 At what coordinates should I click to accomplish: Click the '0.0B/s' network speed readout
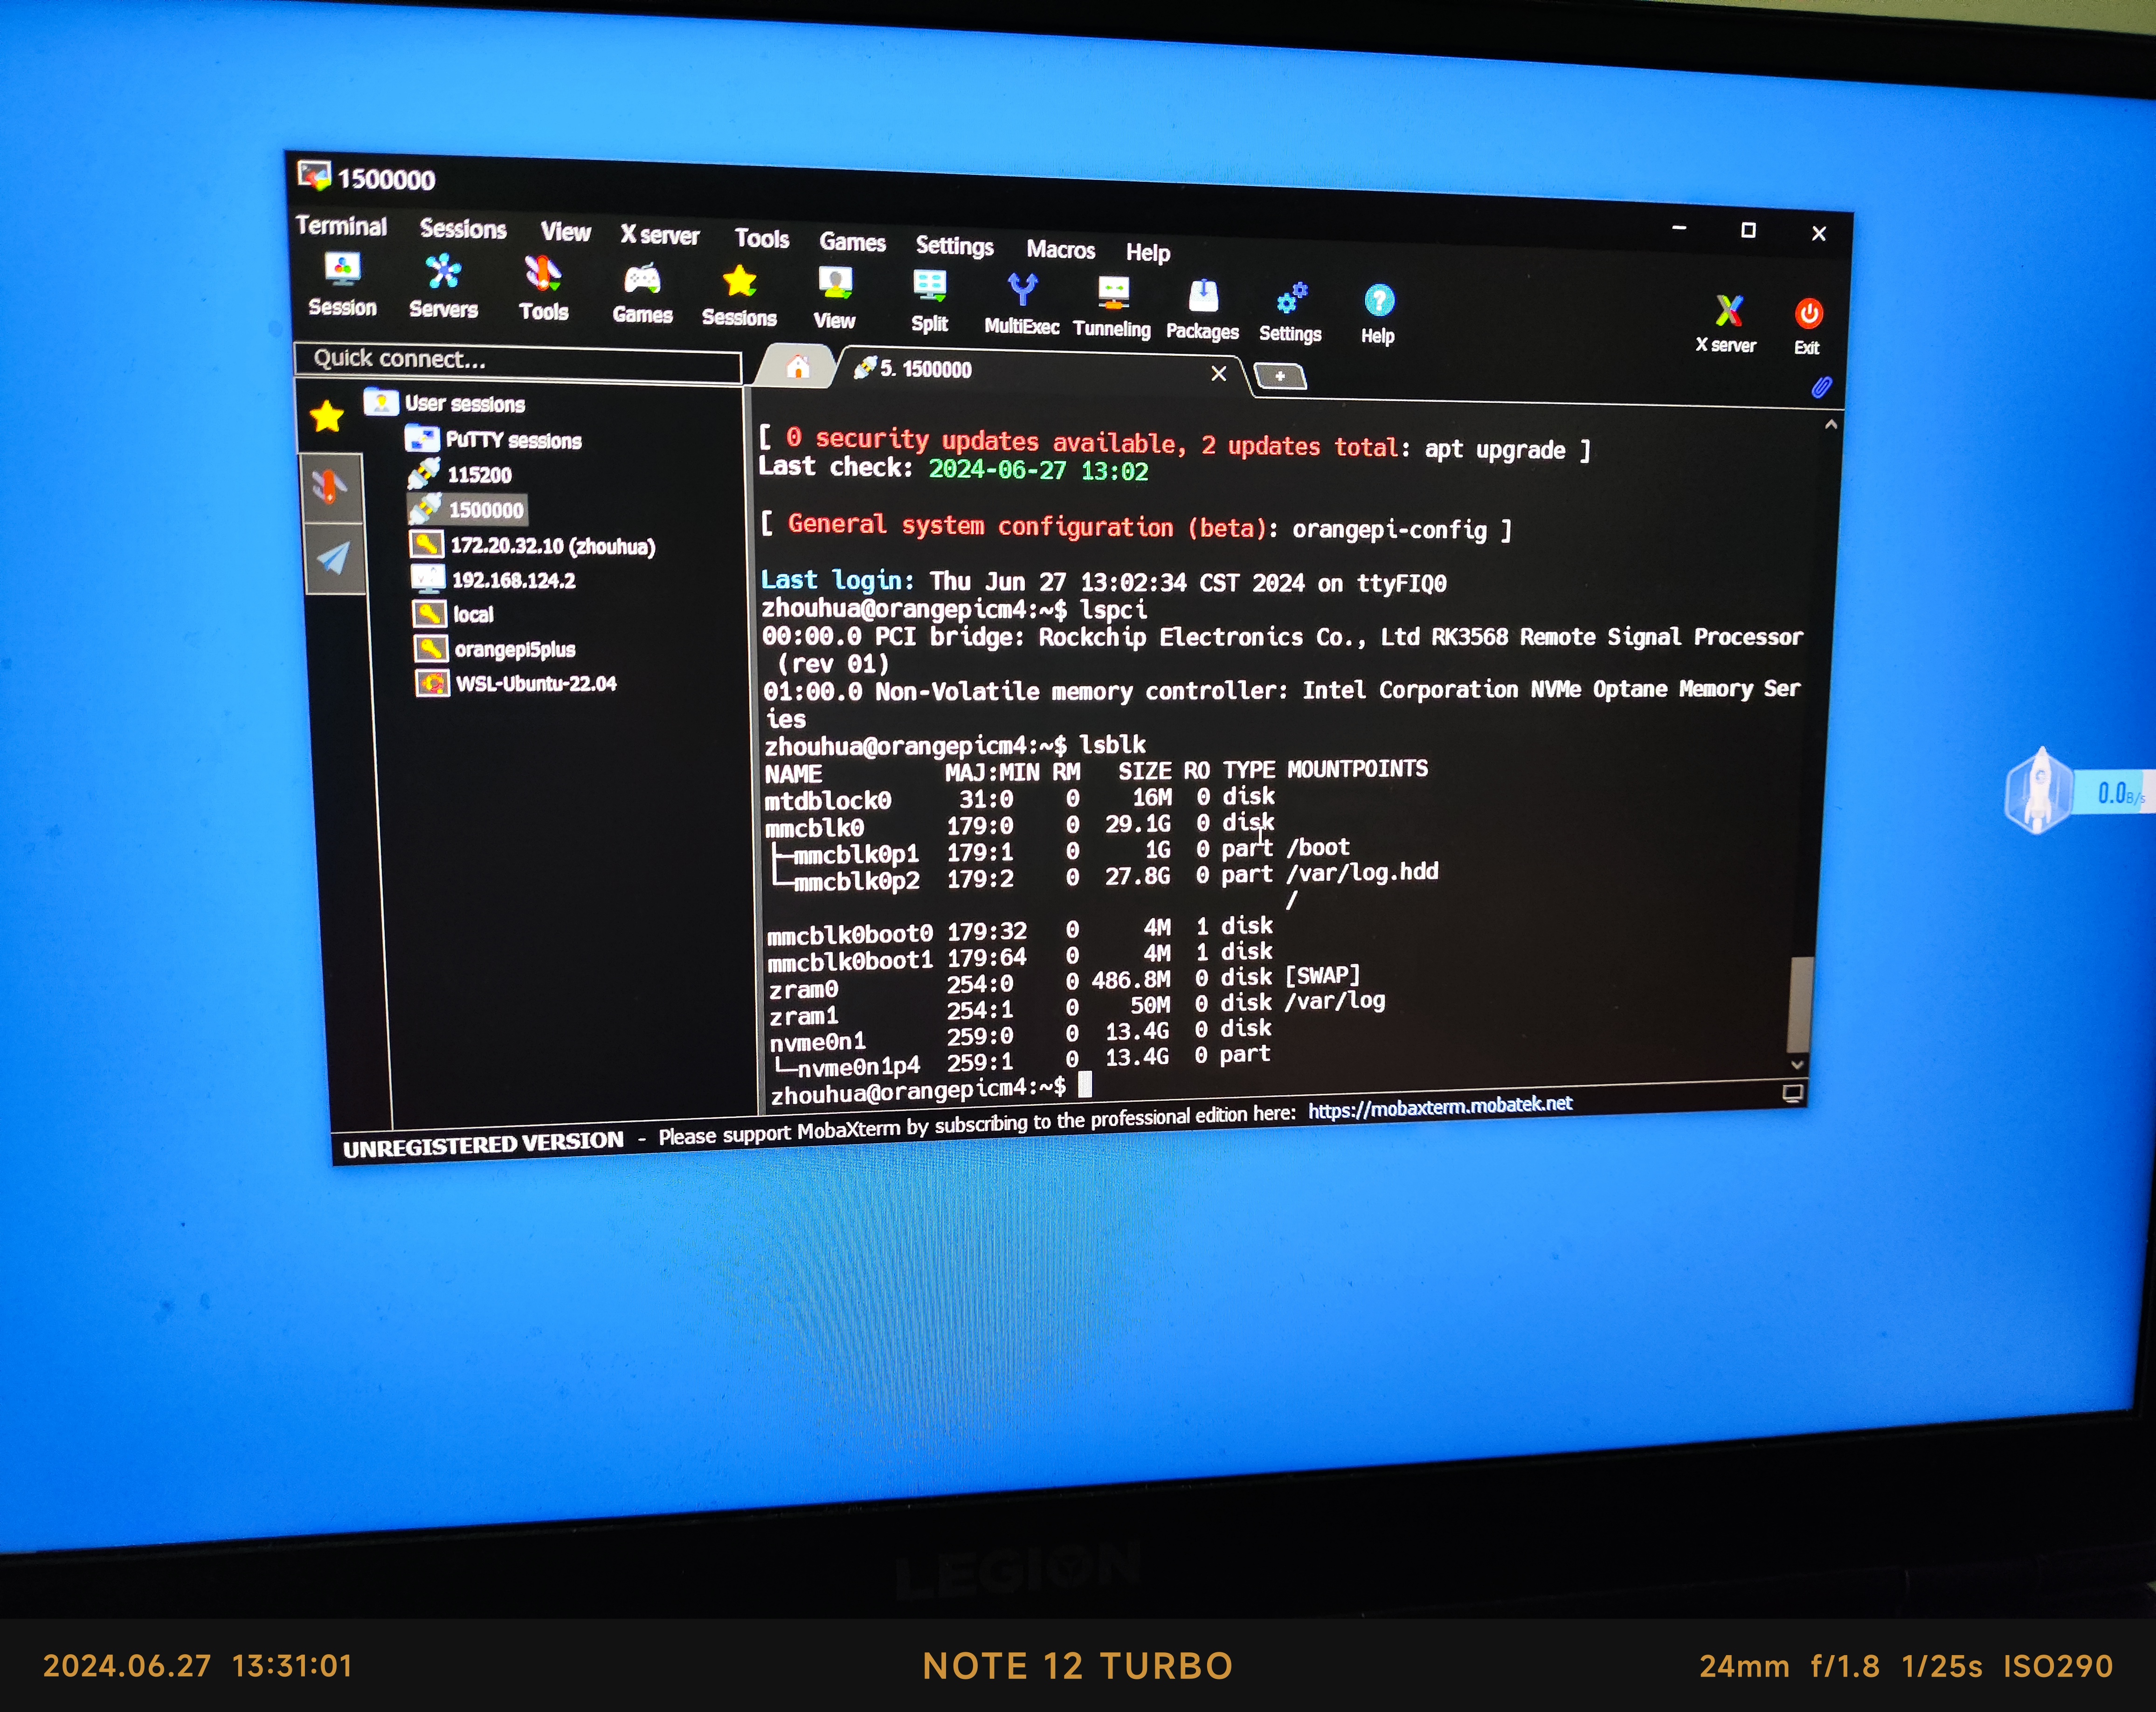coord(2120,794)
